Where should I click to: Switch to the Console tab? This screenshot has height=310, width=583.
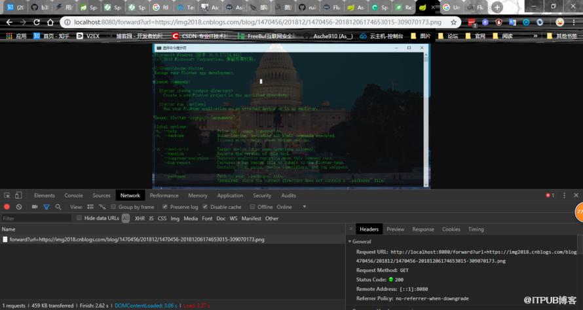73,195
